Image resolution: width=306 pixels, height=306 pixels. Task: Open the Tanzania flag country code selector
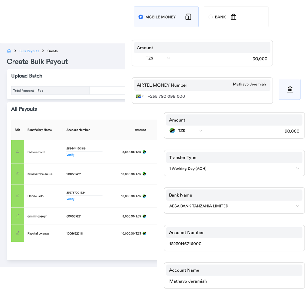140,96
